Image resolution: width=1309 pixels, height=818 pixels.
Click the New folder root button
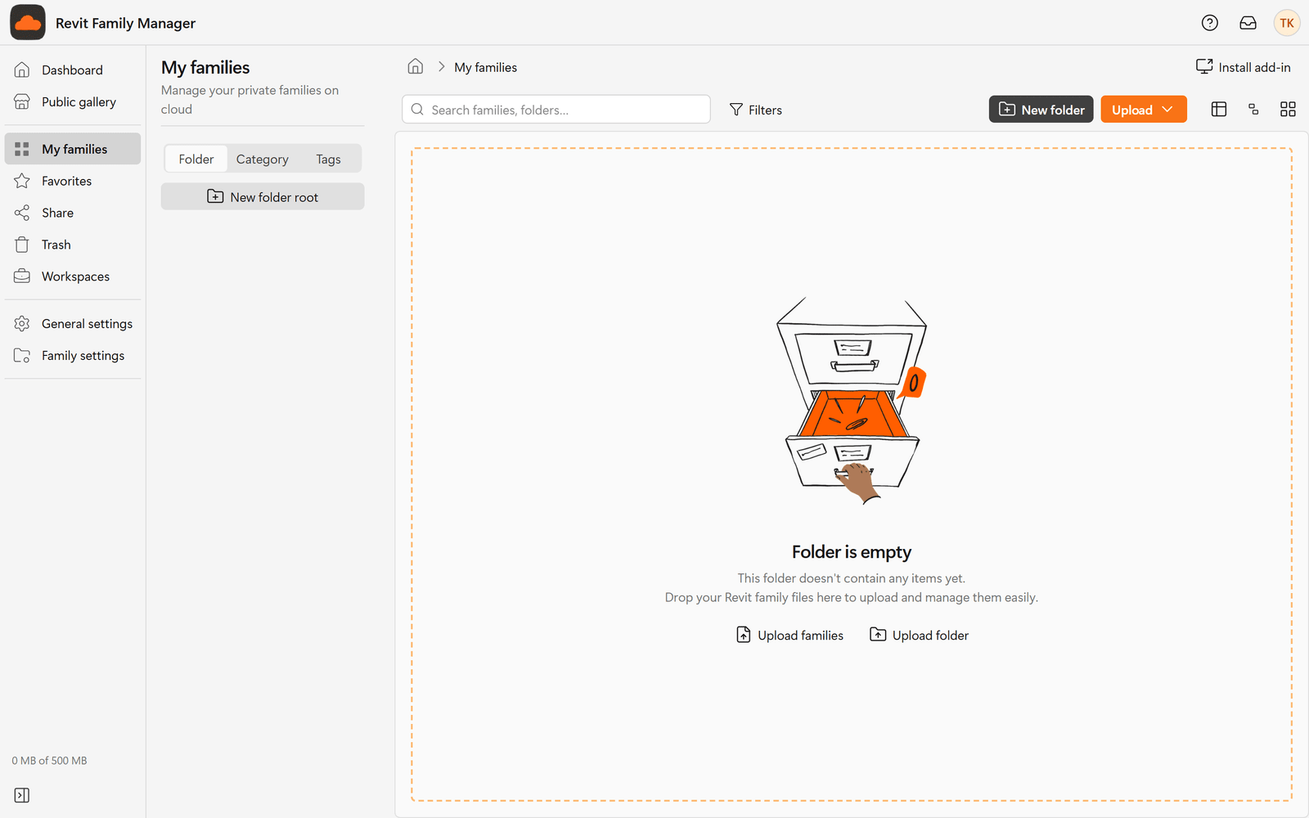[263, 196]
